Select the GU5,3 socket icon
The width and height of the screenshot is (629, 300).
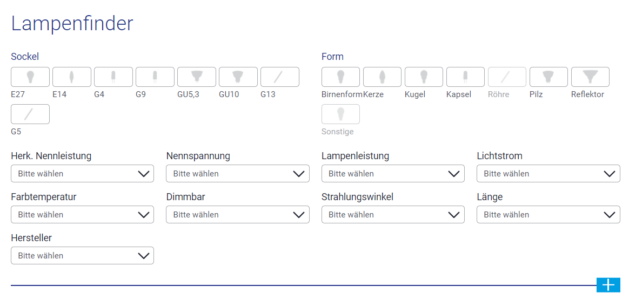click(x=197, y=77)
